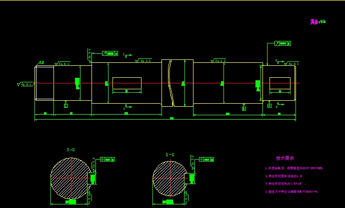Screen dimensions: 345x208
Task: Click the datum A box below the shaft
Action: (269, 106)
